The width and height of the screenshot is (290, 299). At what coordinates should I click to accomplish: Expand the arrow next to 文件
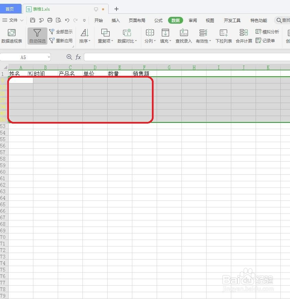click(x=22, y=20)
